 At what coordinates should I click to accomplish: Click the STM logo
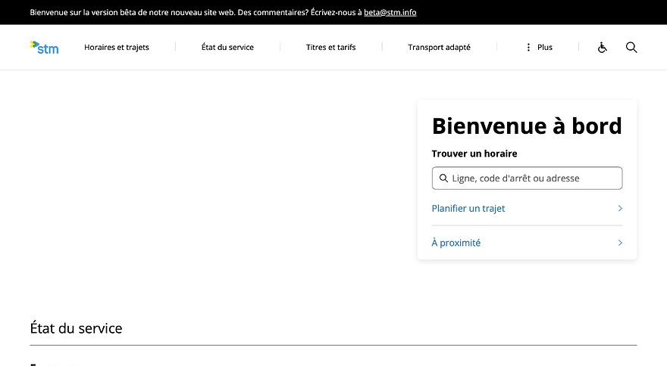(44, 48)
